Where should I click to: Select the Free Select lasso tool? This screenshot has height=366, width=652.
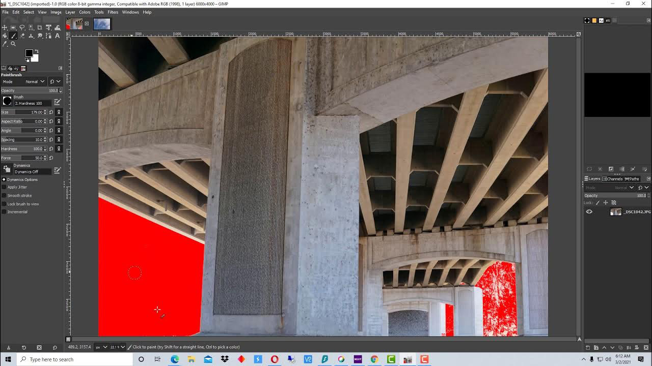point(22,27)
